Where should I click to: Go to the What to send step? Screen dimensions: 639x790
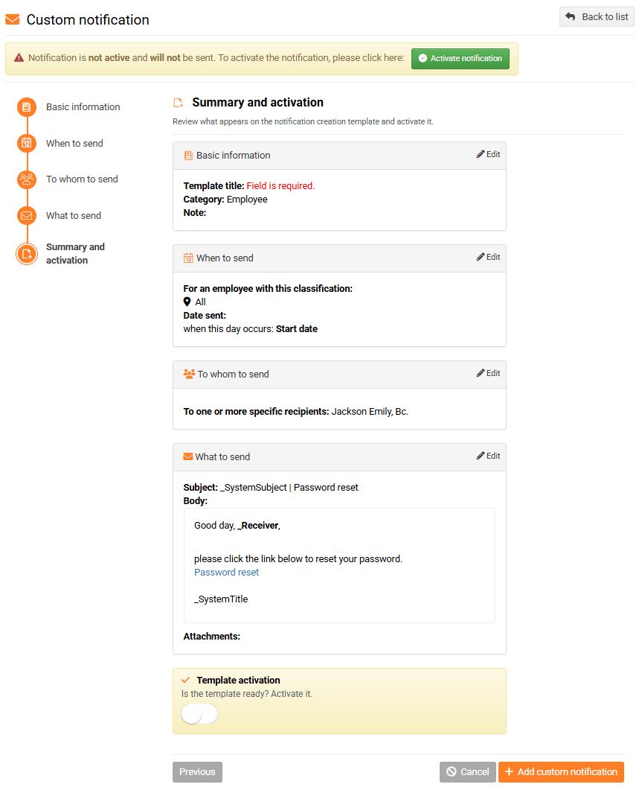pyautogui.click(x=74, y=216)
